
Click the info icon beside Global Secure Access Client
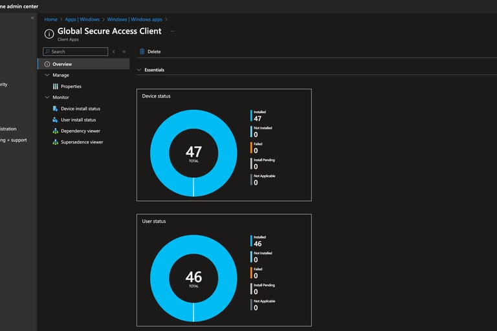(x=49, y=34)
